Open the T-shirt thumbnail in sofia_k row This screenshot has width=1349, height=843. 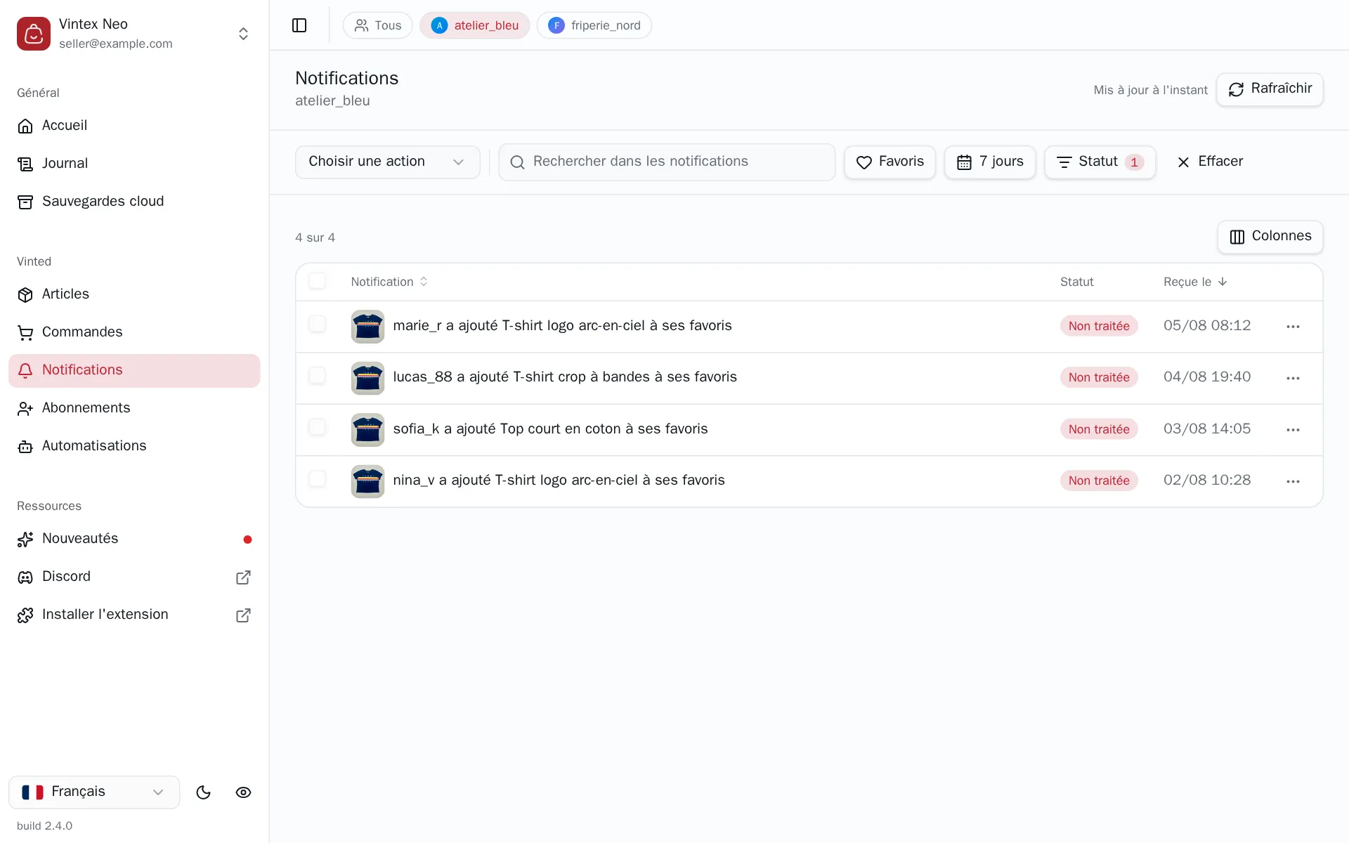367,429
